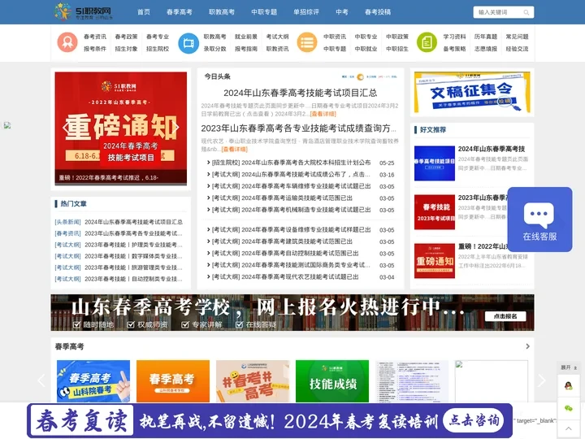Open the 春考政策 link

click(126, 37)
